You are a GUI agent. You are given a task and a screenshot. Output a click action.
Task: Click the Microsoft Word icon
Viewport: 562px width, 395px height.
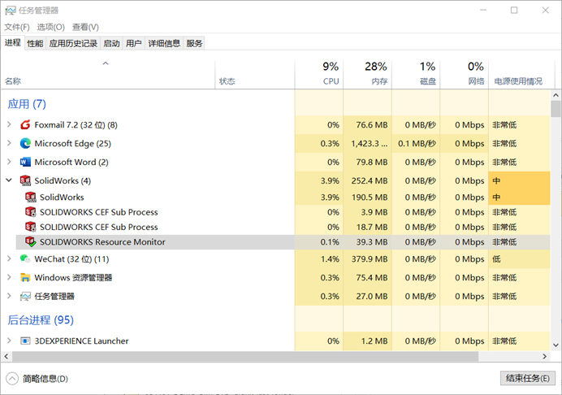tap(25, 163)
